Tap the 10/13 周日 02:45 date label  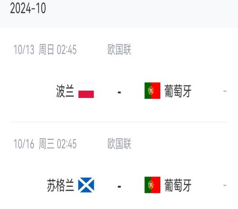[45, 49]
